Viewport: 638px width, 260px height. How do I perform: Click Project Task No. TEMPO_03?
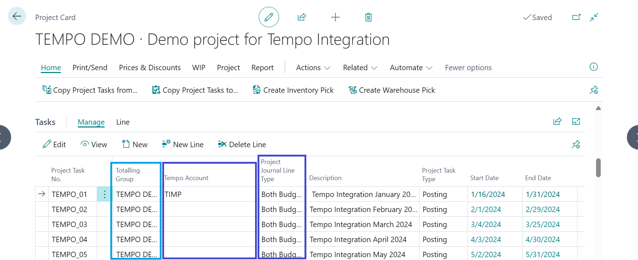pyautogui.click(x=69, y=225)
